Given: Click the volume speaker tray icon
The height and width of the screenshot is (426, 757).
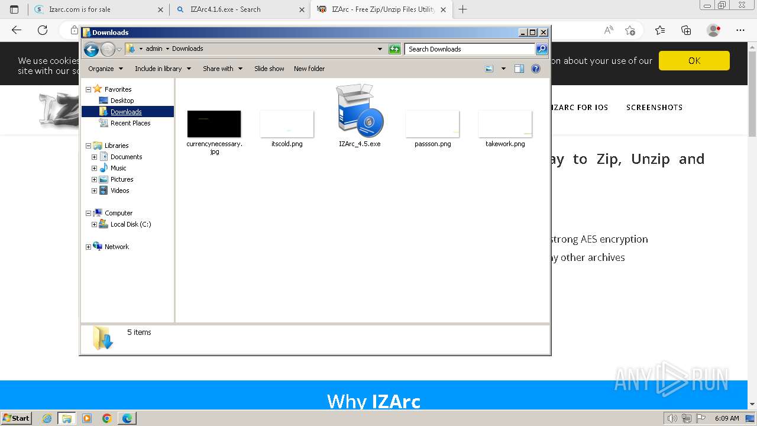Looking at the screenshot, I should 672,418.
